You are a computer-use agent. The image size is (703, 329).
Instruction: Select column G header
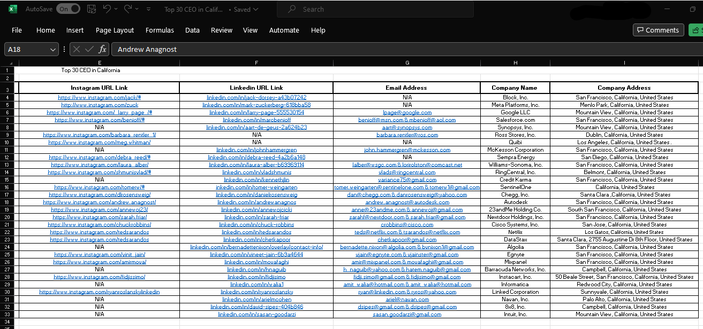click(407, 62)
